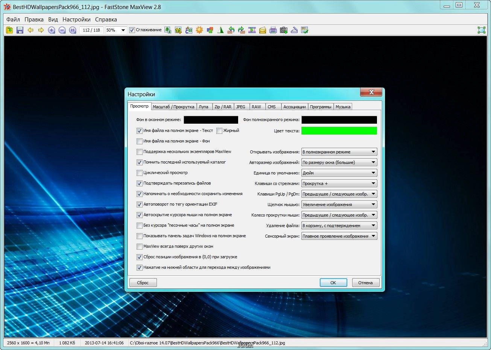Go to previous image with left arrow
The width and height of the screenshot is (491, 350).
(30, 30)
